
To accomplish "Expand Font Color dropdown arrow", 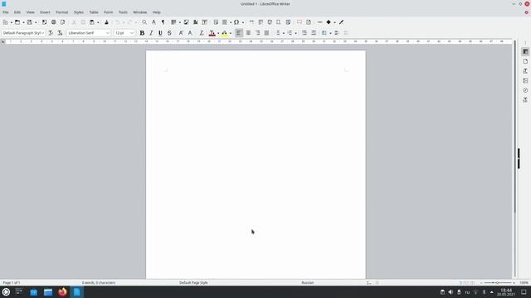I will (218, 33).
